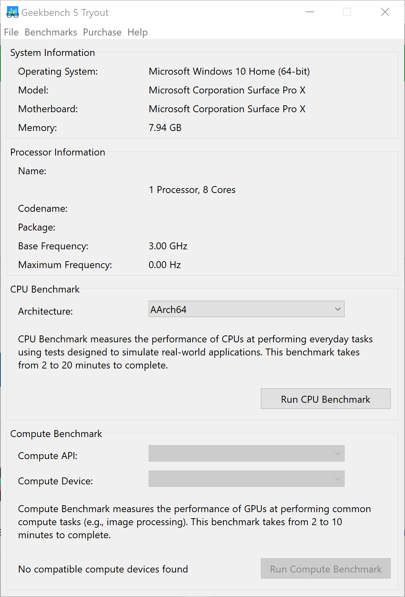Viewport: 405px width, 597px height.
Task: Click the CPU Benchmark section header
Action: [x=45, y=289]
